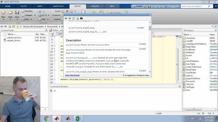Switch to the VIEW tab
This screenshot has width=218, height=122.
[112, 6]
